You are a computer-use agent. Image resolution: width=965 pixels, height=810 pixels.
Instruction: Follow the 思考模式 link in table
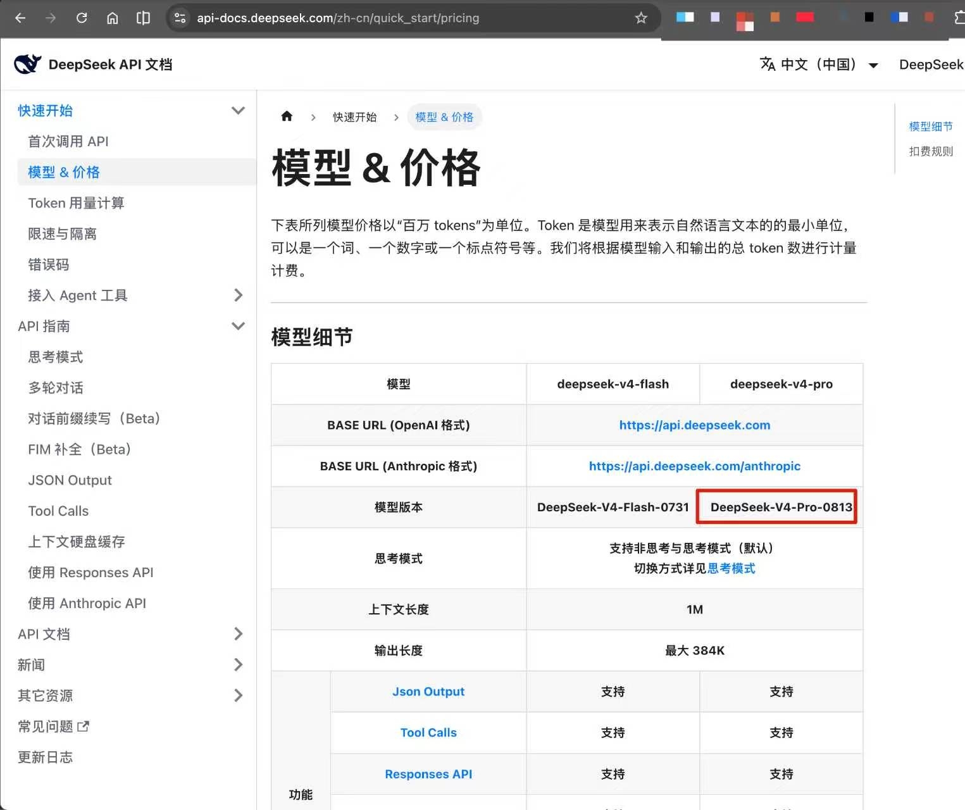[732, 568]
